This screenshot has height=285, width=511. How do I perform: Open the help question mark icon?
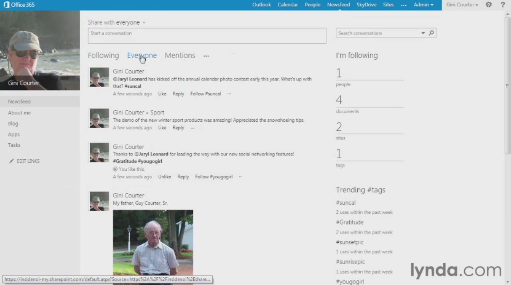coord(503,5)
